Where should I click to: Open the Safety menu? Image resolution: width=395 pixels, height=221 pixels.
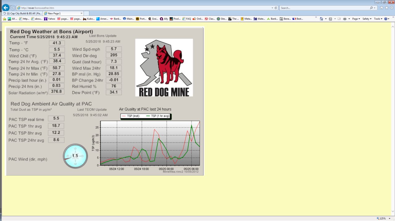click(x=367, y=19)
